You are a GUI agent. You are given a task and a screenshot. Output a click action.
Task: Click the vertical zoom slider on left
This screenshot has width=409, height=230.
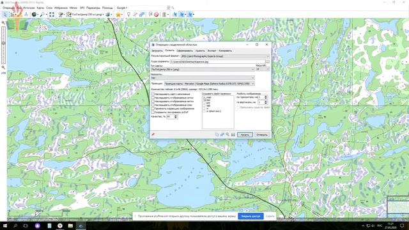3,45
